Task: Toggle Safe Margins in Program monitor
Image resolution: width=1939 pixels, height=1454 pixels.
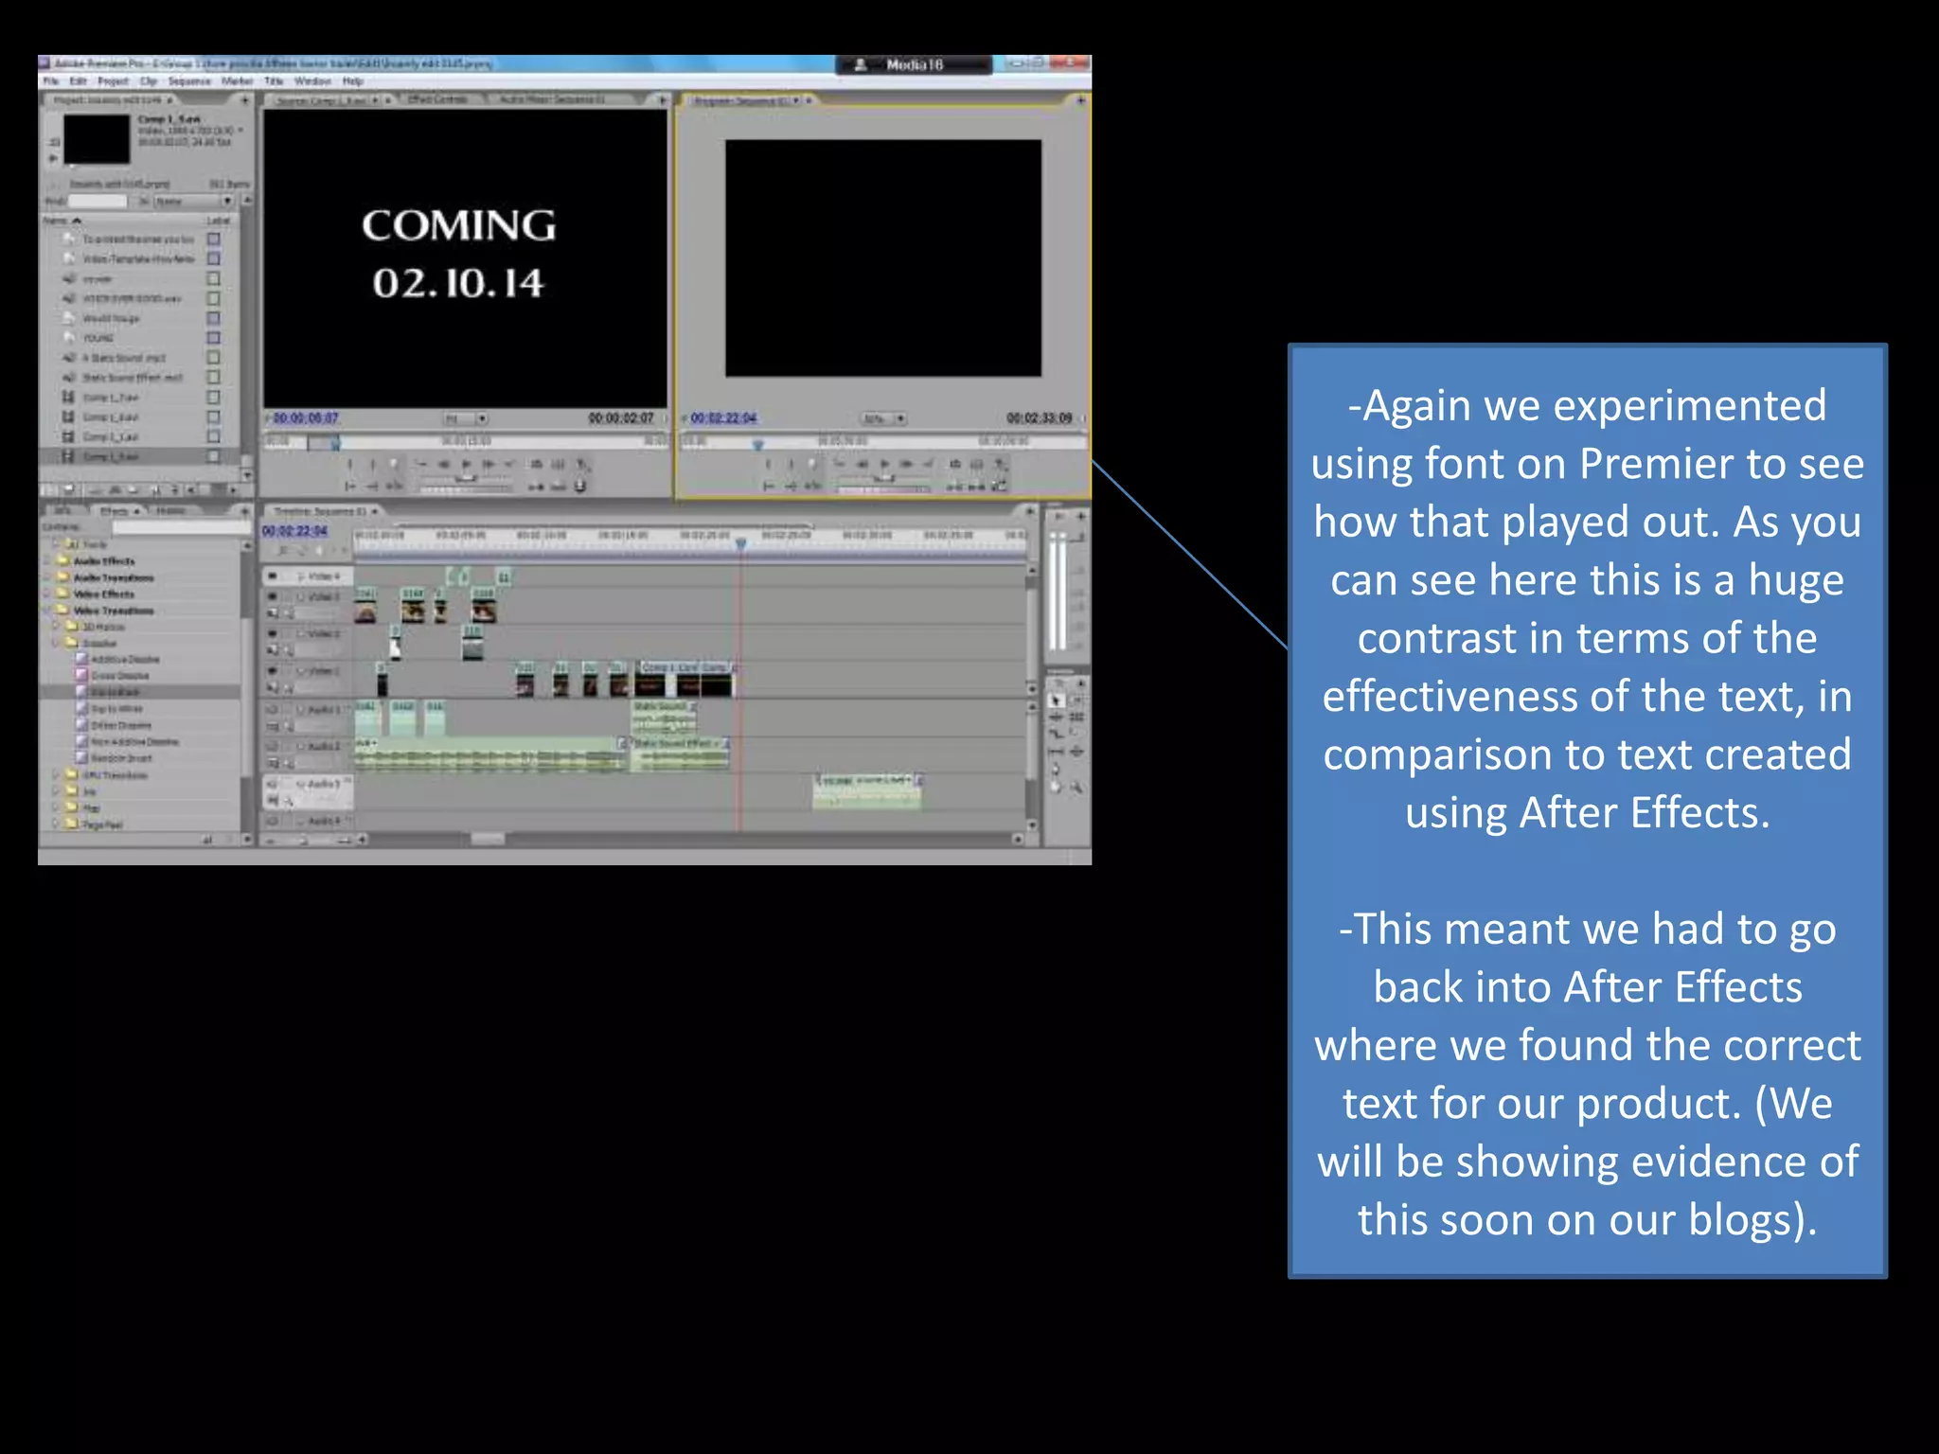Action: [977, 464]
